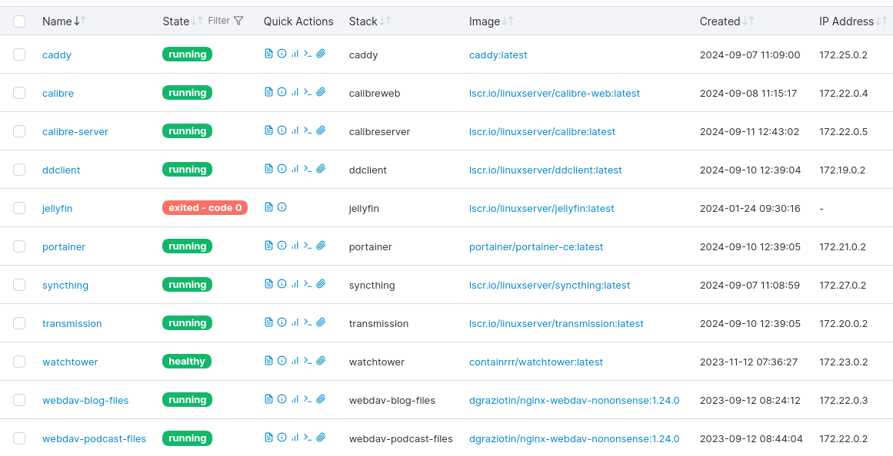
Task: Toggle the select-all checkbox in the header
Action: (x=19, y=21)
